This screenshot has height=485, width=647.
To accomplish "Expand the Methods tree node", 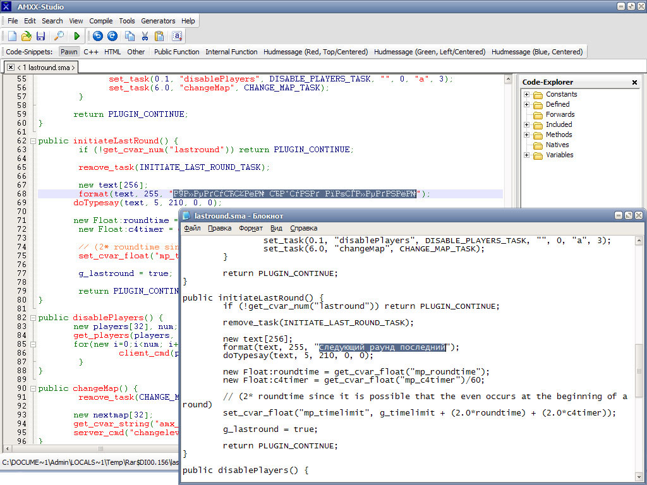I will (x=526, y=135).
